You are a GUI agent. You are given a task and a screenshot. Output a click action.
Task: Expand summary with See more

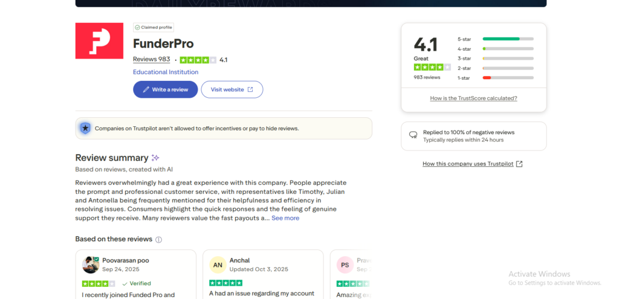[x=285, y=218]
